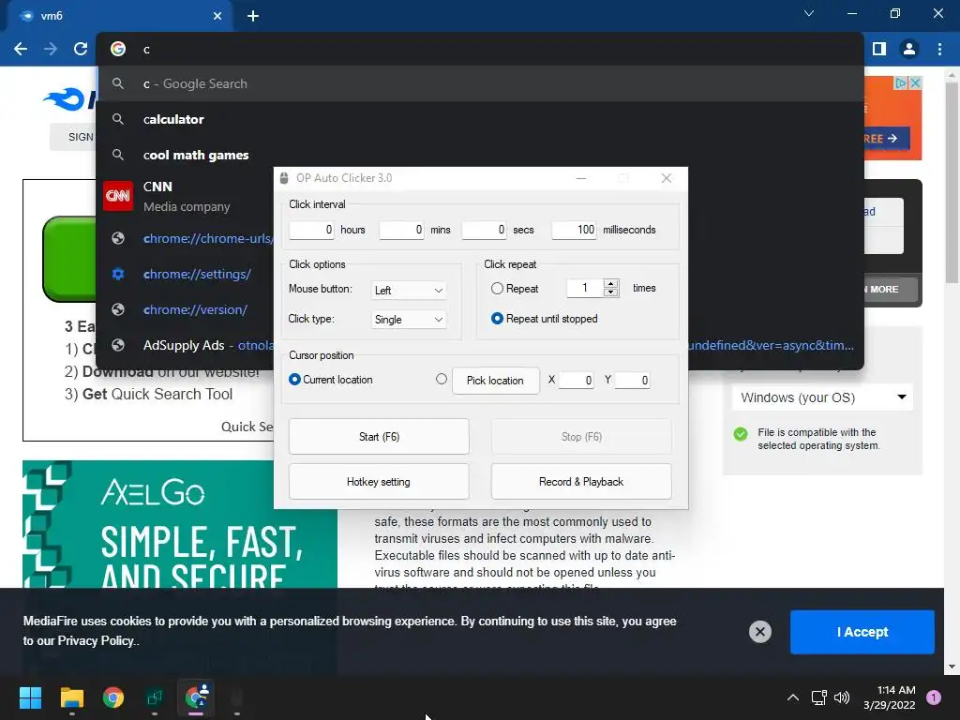Select the 'c - Google Search' suggestion
The image size is (960, 720).
coord(480,83)
